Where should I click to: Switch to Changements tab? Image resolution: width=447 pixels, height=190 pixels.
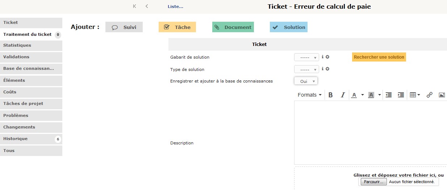pyautogui.click(x=31, y=127)
